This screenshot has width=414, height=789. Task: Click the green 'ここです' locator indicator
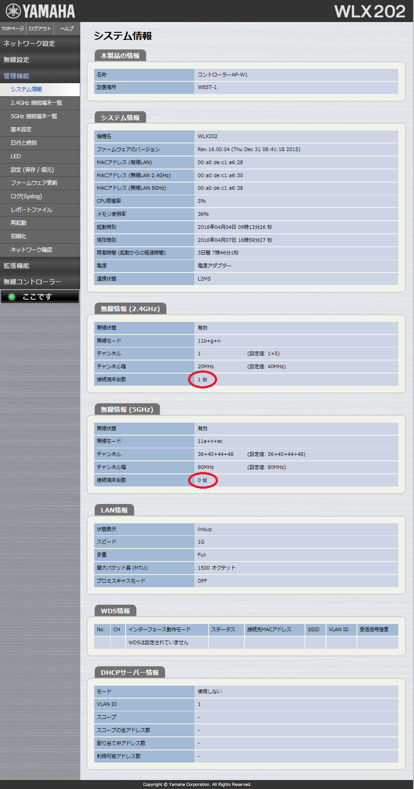point(40,297)
